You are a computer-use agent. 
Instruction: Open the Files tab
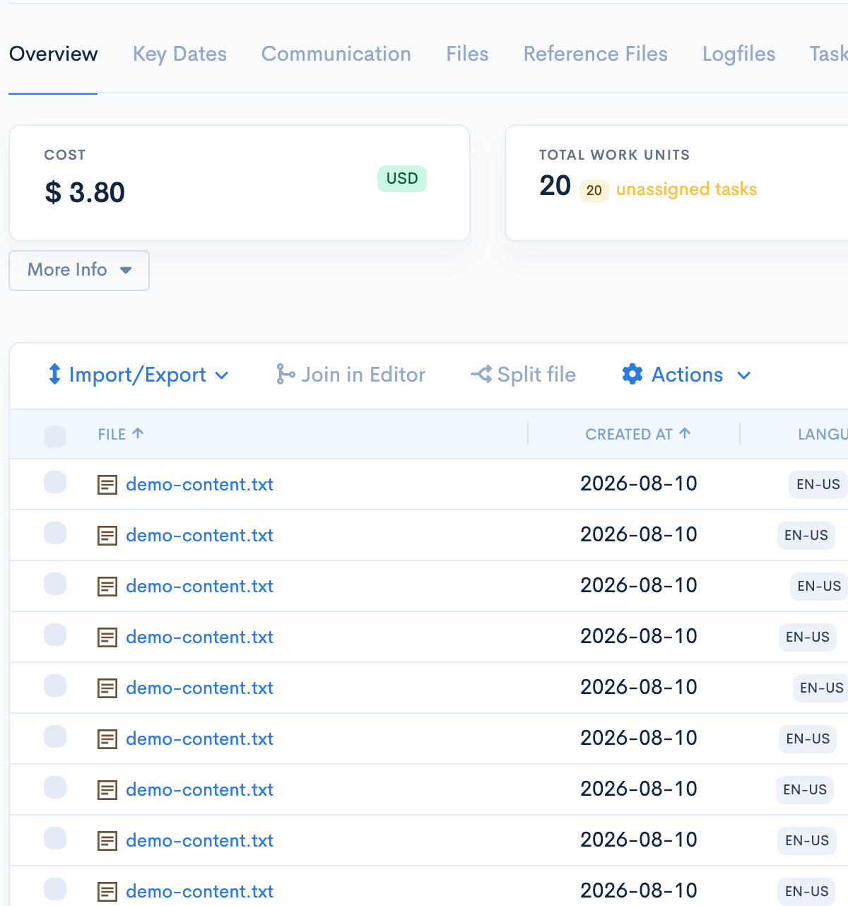pyautogui.click(x=467, y=54)
